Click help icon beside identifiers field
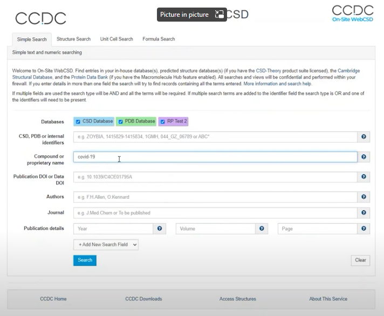The width and height of the screenshot is (384, 316). click(364, 137)
